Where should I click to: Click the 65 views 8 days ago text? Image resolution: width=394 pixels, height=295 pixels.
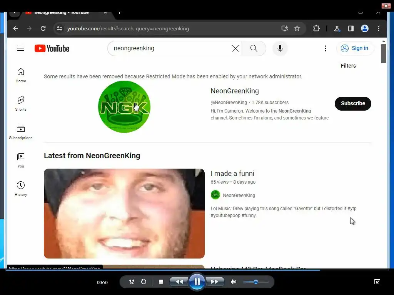click(x=233, y=182)
